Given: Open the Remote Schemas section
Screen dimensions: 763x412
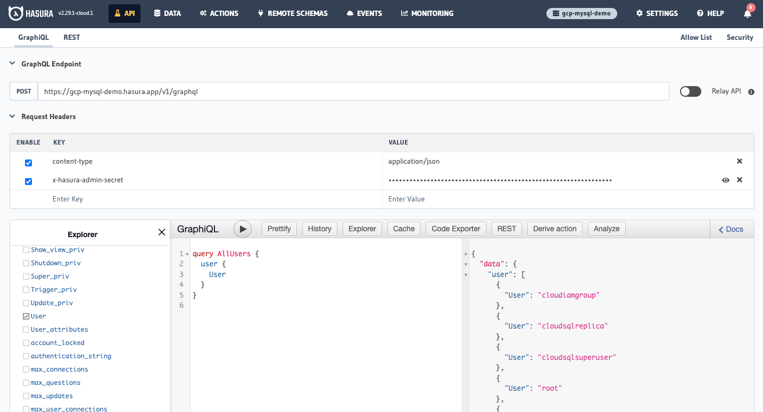Looking at the screenshot, I should tap(293, 13).
